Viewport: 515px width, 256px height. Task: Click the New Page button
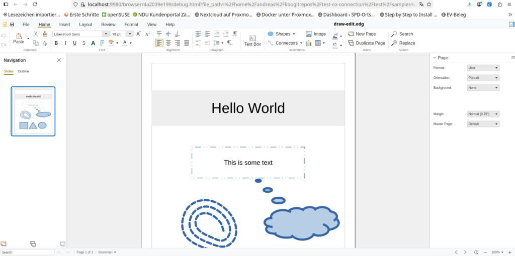coord(362,34)
